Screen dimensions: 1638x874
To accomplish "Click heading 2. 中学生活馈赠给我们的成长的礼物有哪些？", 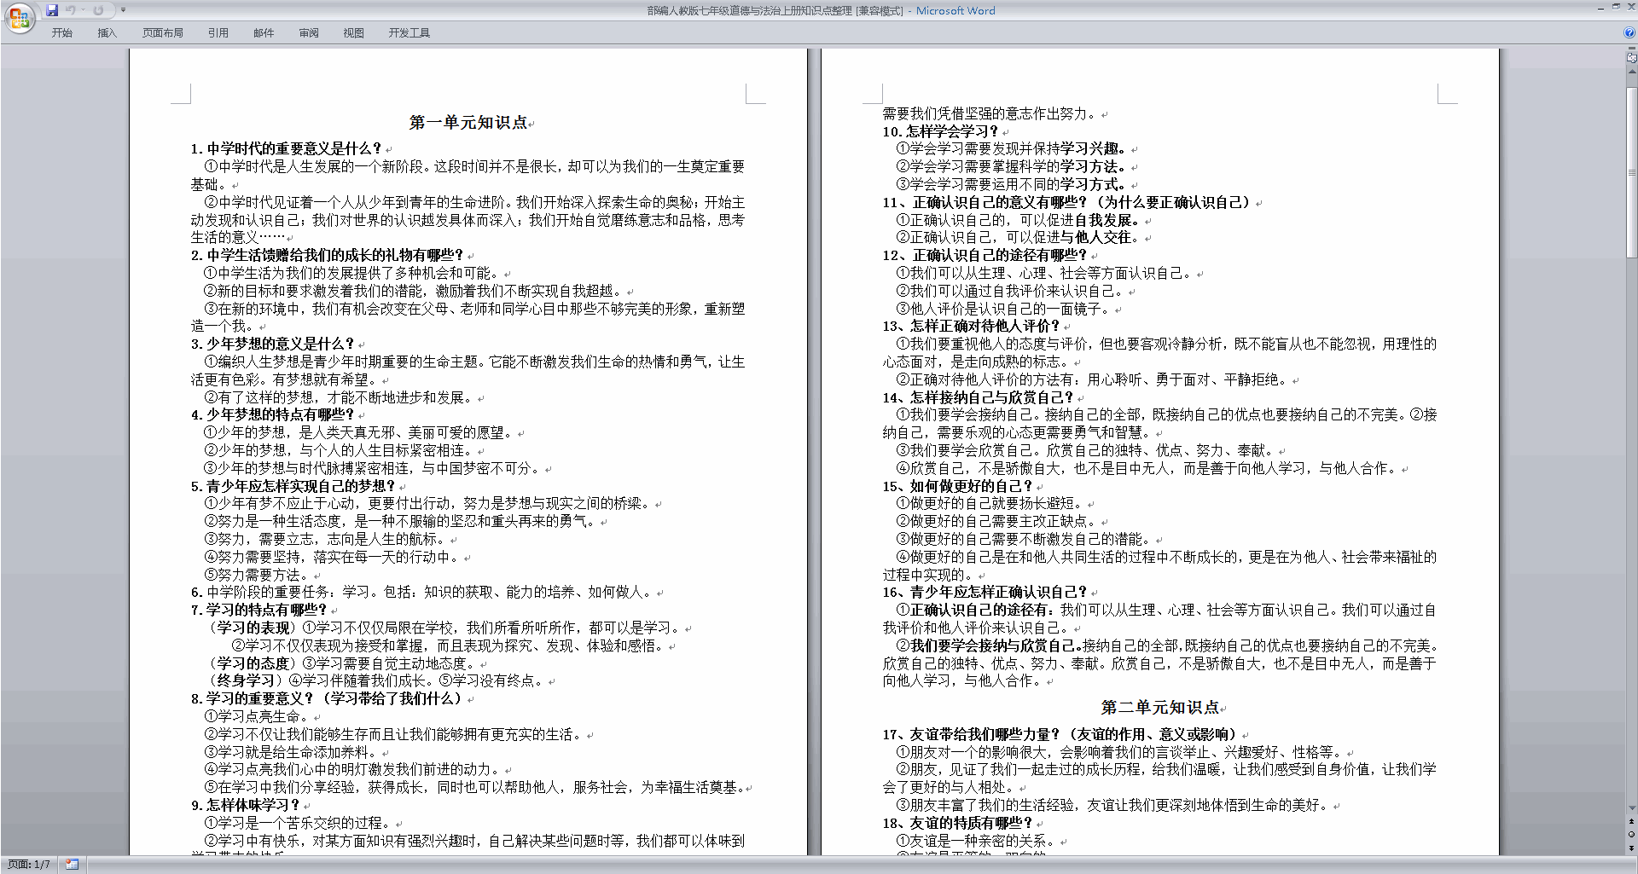I will (327, 255).
